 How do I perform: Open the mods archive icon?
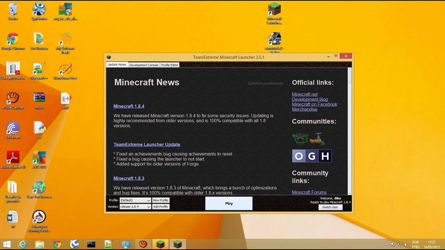tap(39, 101)
